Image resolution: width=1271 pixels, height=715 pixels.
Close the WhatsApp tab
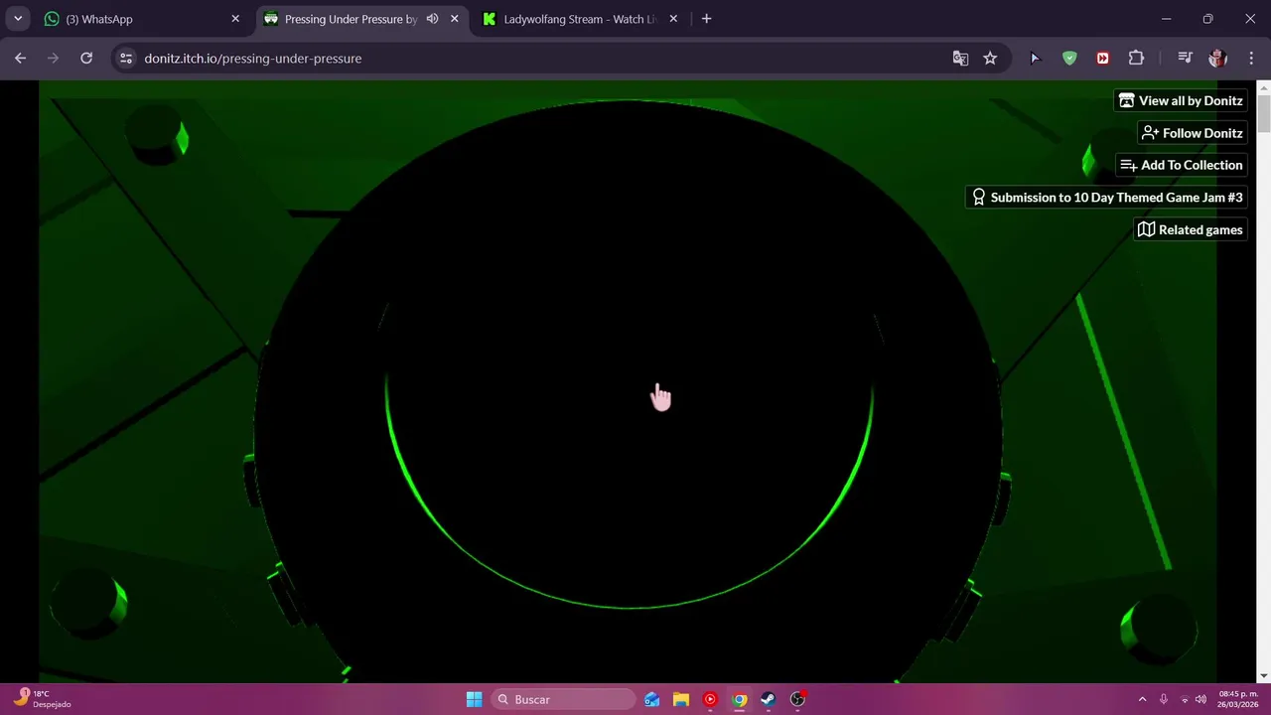[x=235, y=19]
